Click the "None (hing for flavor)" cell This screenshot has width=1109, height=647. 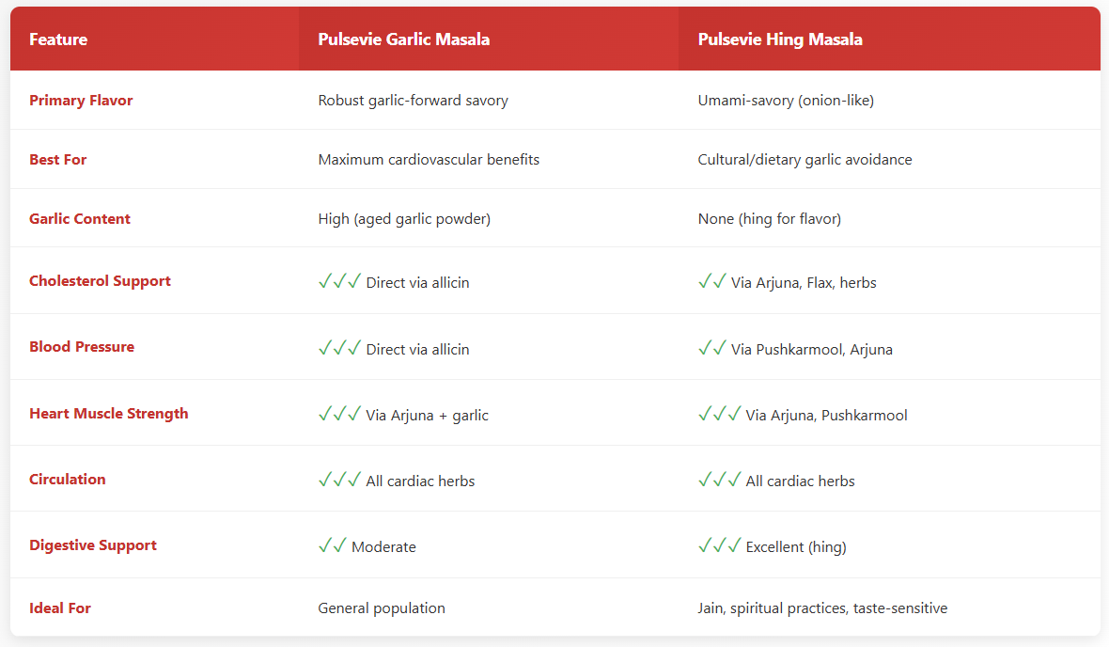(769, 219)
